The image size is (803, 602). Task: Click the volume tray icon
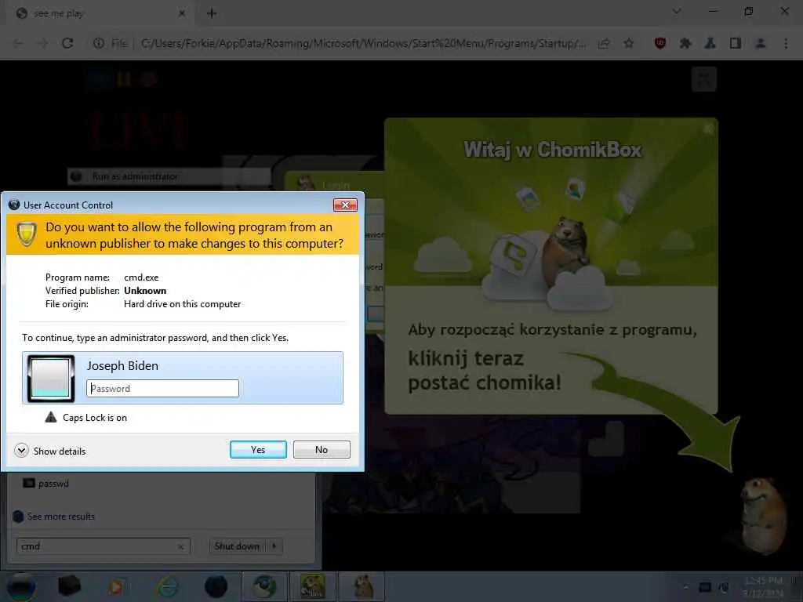pyautogui.click(x=724, y=587)
